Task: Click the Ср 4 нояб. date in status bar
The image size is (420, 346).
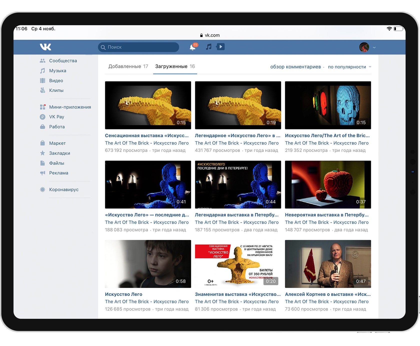Action: click(43, 29)
